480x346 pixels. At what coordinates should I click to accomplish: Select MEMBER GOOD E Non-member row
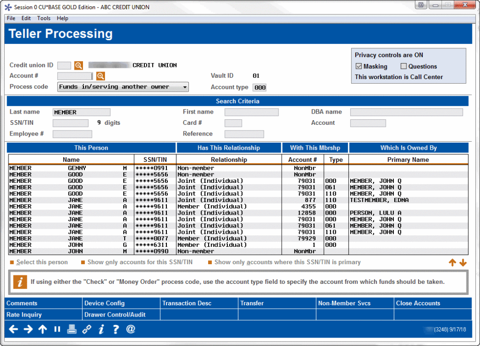click(239, 175)
